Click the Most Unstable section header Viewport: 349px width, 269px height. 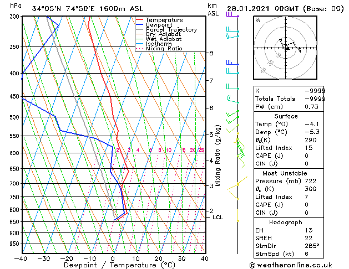tap(285, 173)
